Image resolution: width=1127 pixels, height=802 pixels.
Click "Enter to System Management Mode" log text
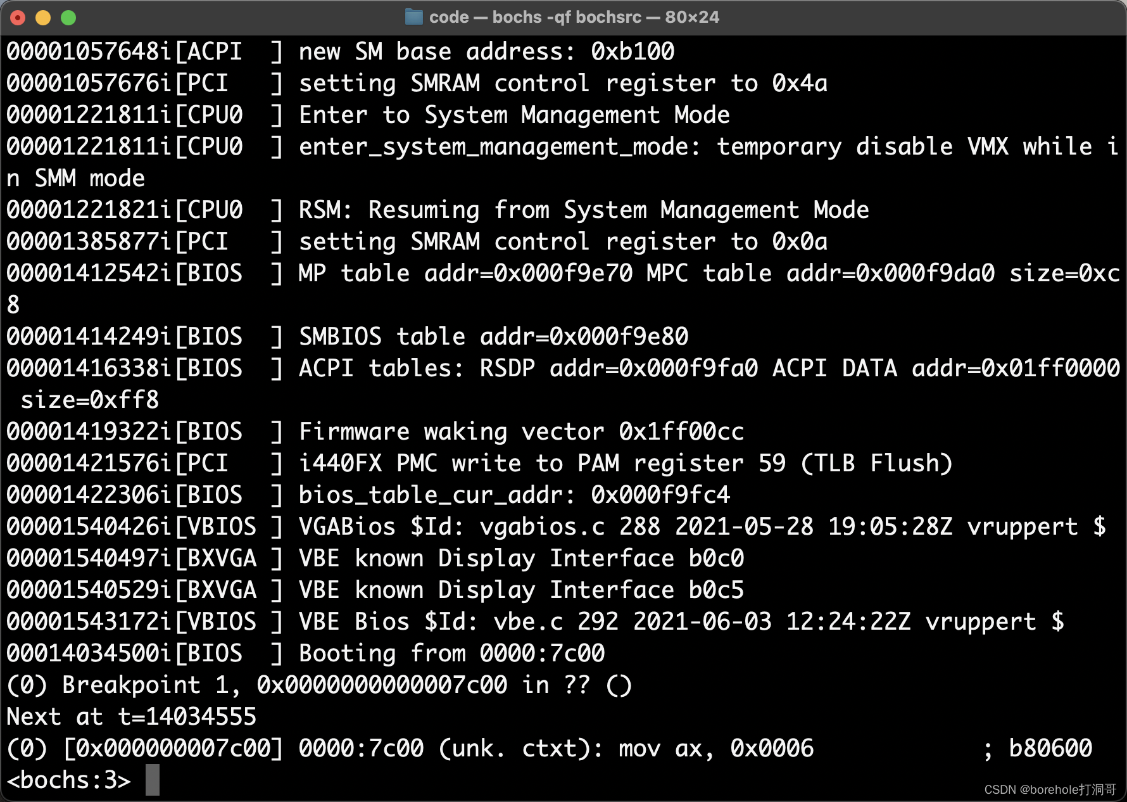[514, 115]
